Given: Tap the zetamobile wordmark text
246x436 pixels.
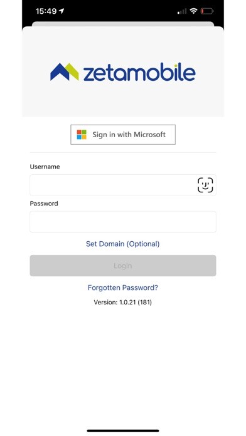Looking at the screenshot, I should [x=139, y=73].
